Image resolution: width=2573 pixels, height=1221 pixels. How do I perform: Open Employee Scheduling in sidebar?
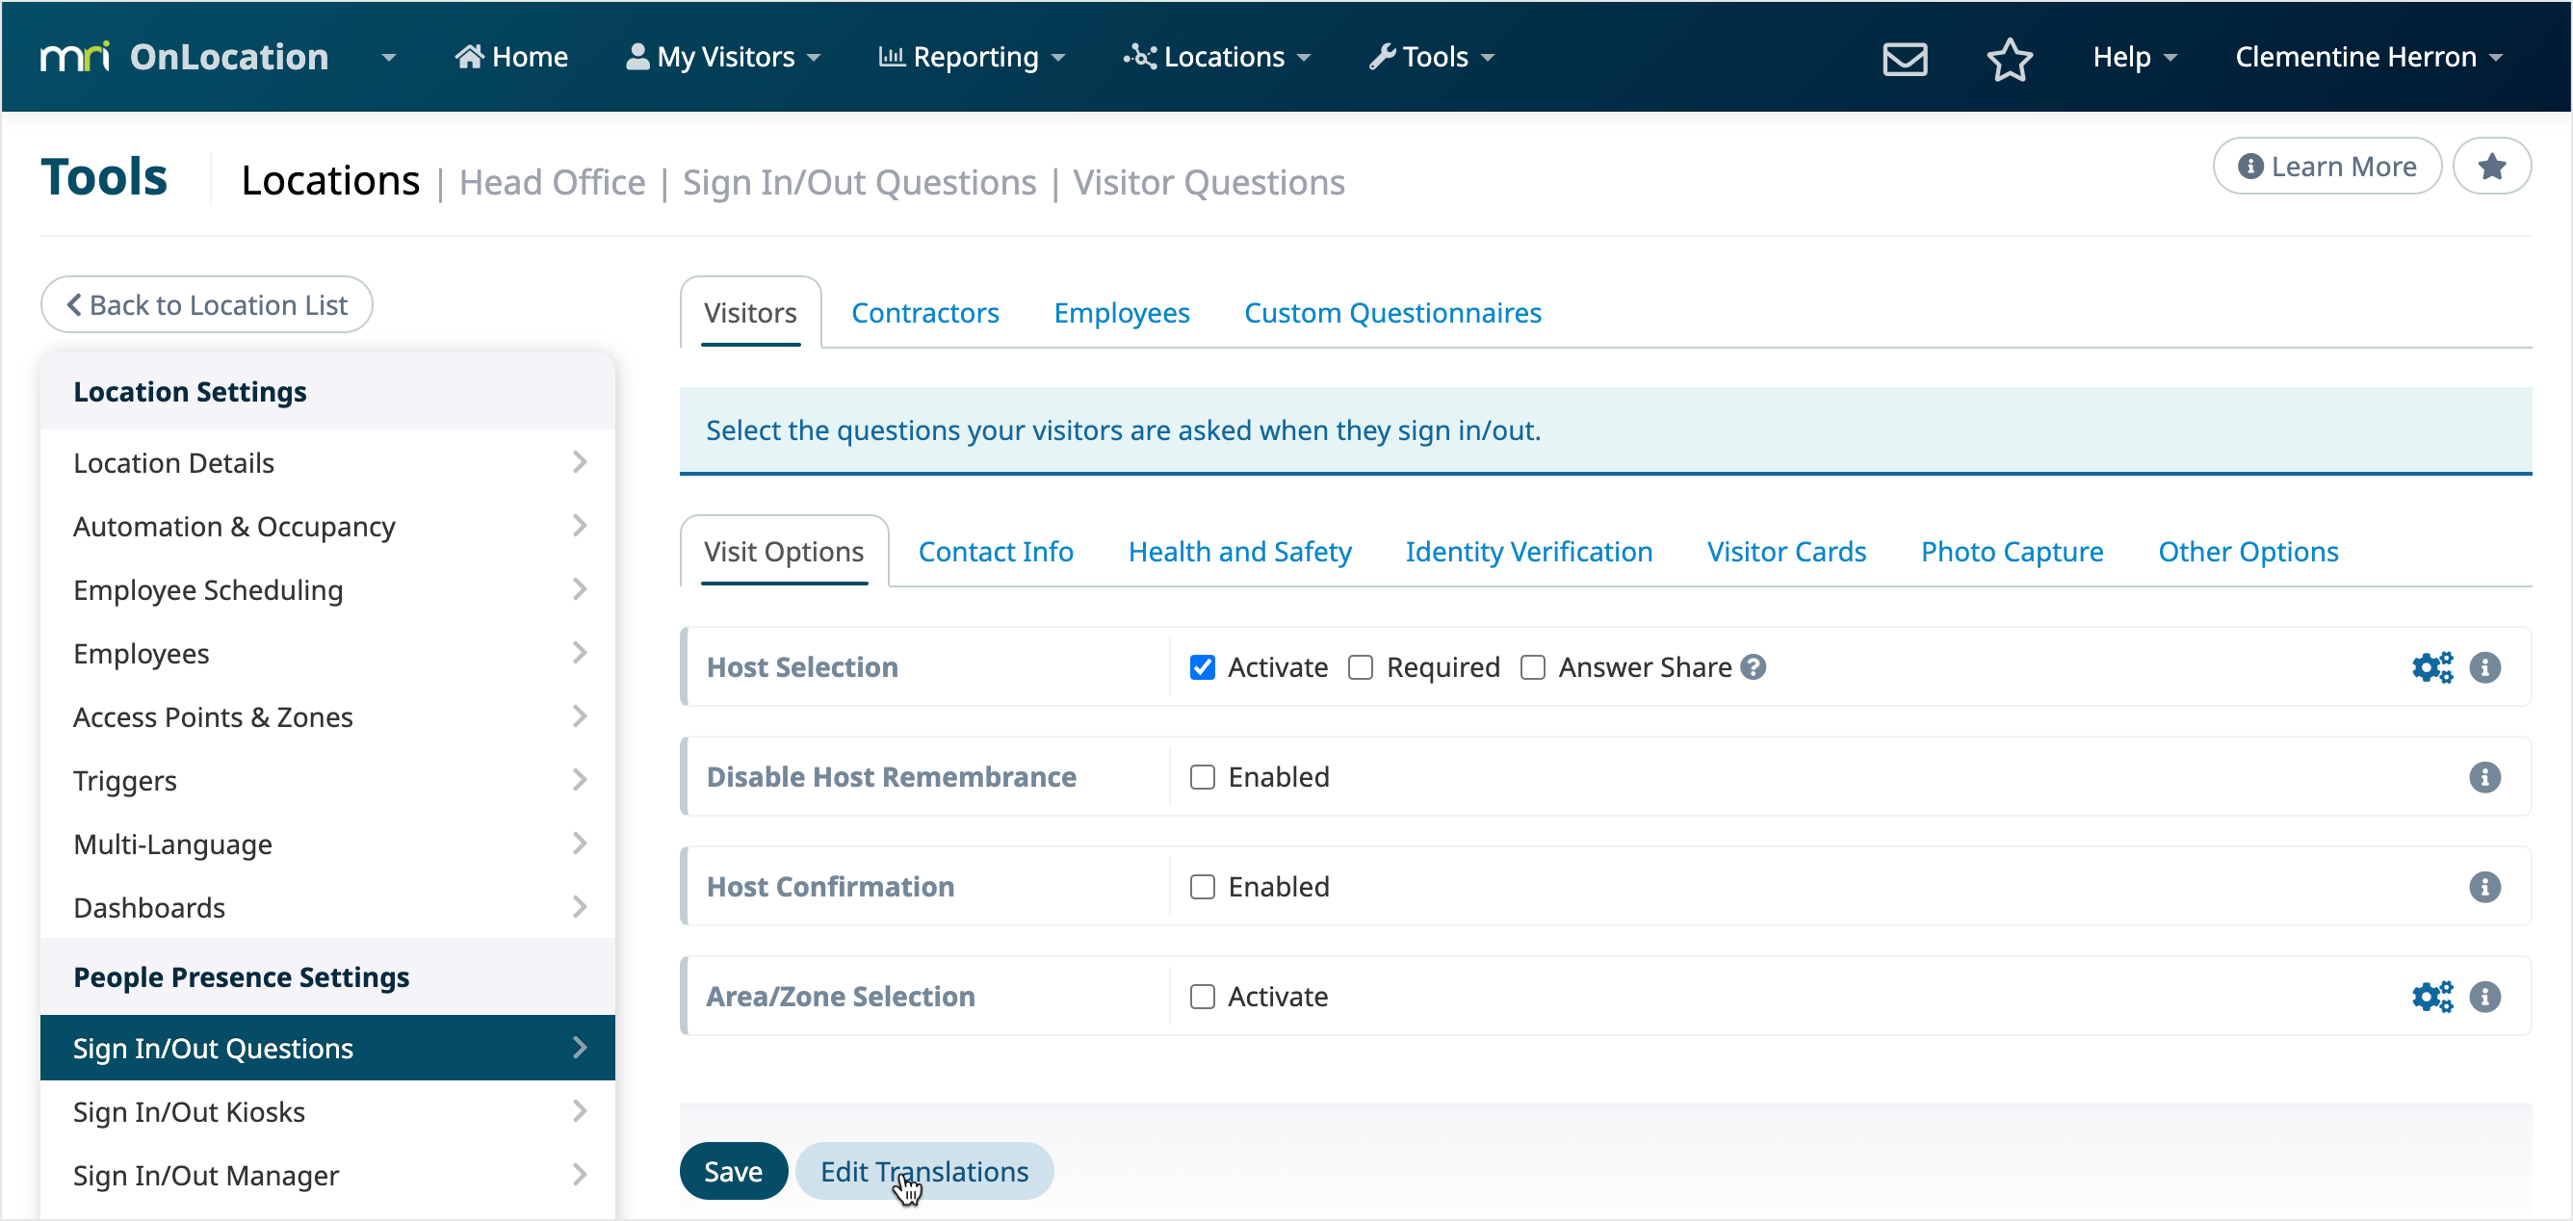coord(327,589)
